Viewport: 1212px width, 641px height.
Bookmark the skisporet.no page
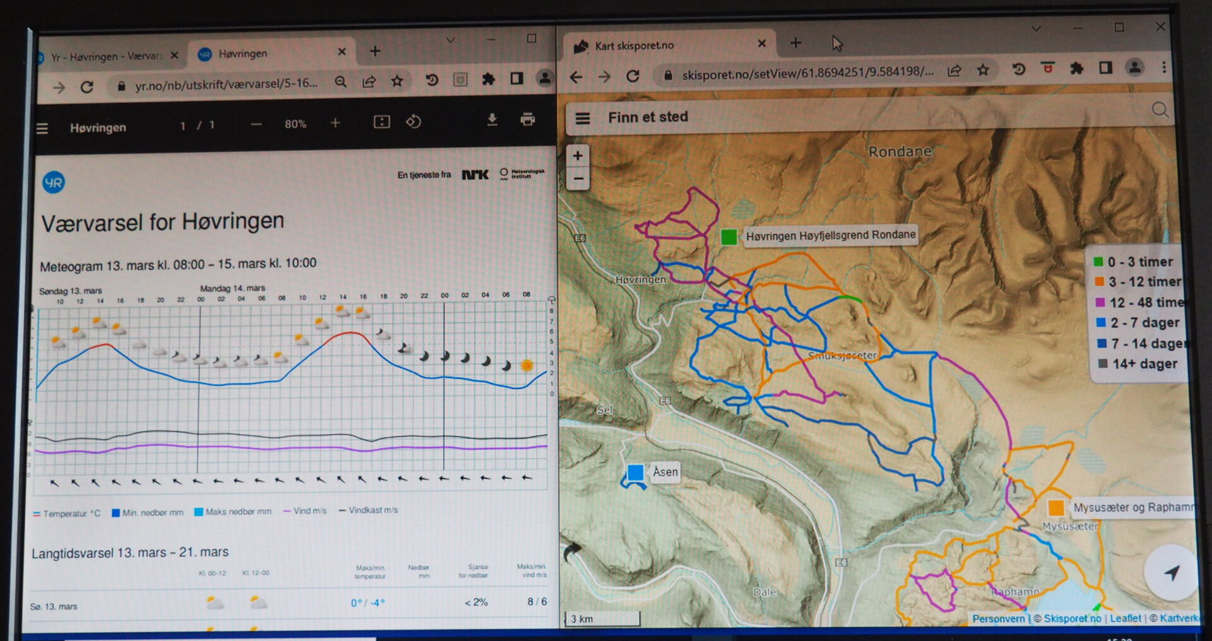coord(983,70)
